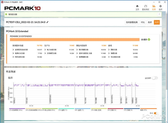
Task: Toggle CPU 温度 teal legend
Action: tap(66, 110)
